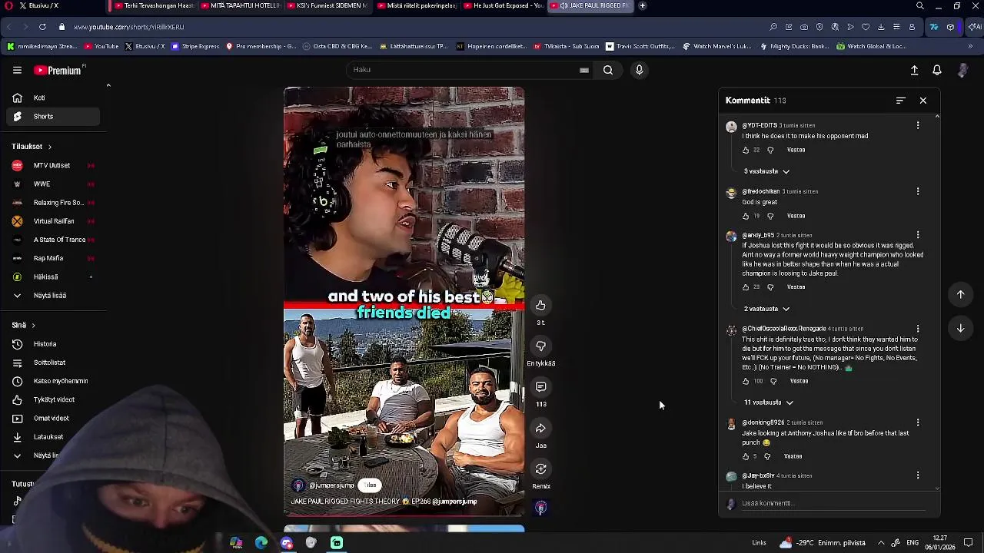Screen dimensions: 984x553
Task: Expand the Tilaukset subscriptions section
Action: [32, 146]
